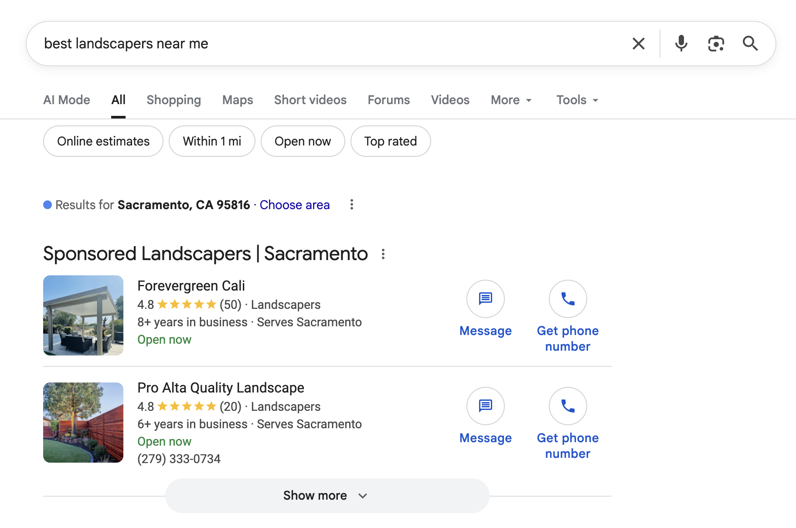Enable the Within 1 mi filter
Screen dimensions: 796x528
[212, 141]
